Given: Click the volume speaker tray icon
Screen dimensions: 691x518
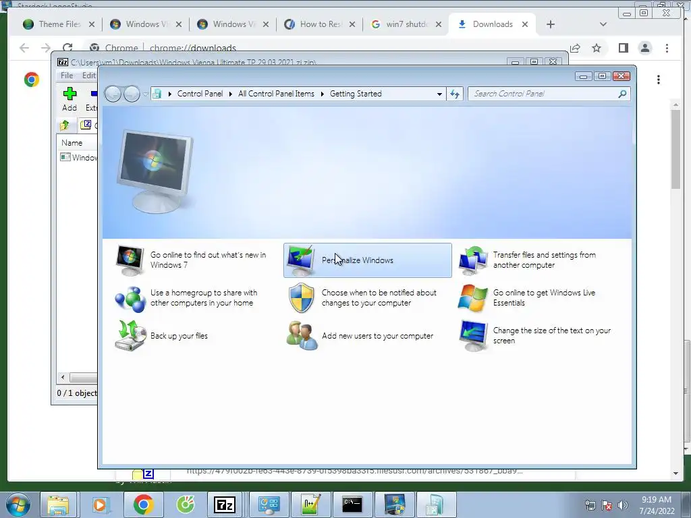Looking at the screenshot, I should [622, 505].
